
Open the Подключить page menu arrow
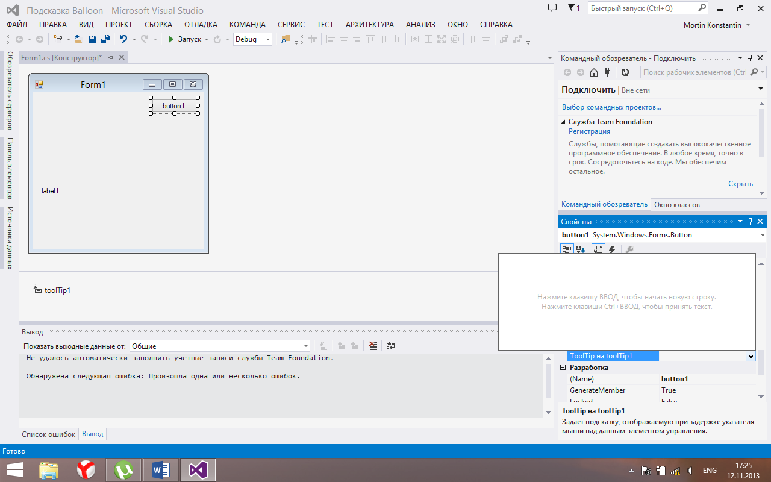tap(761, 89)
